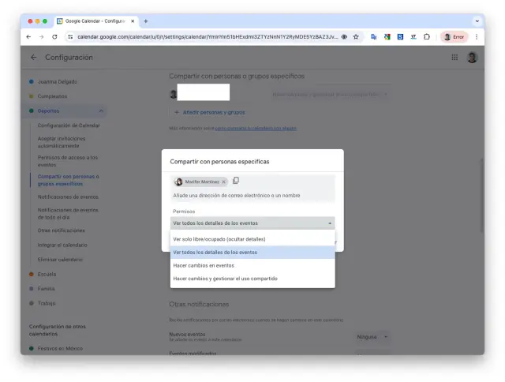Open the Chrome profile Error button
The height and width of the screenshot is (382, 505).
coord(454,36)
